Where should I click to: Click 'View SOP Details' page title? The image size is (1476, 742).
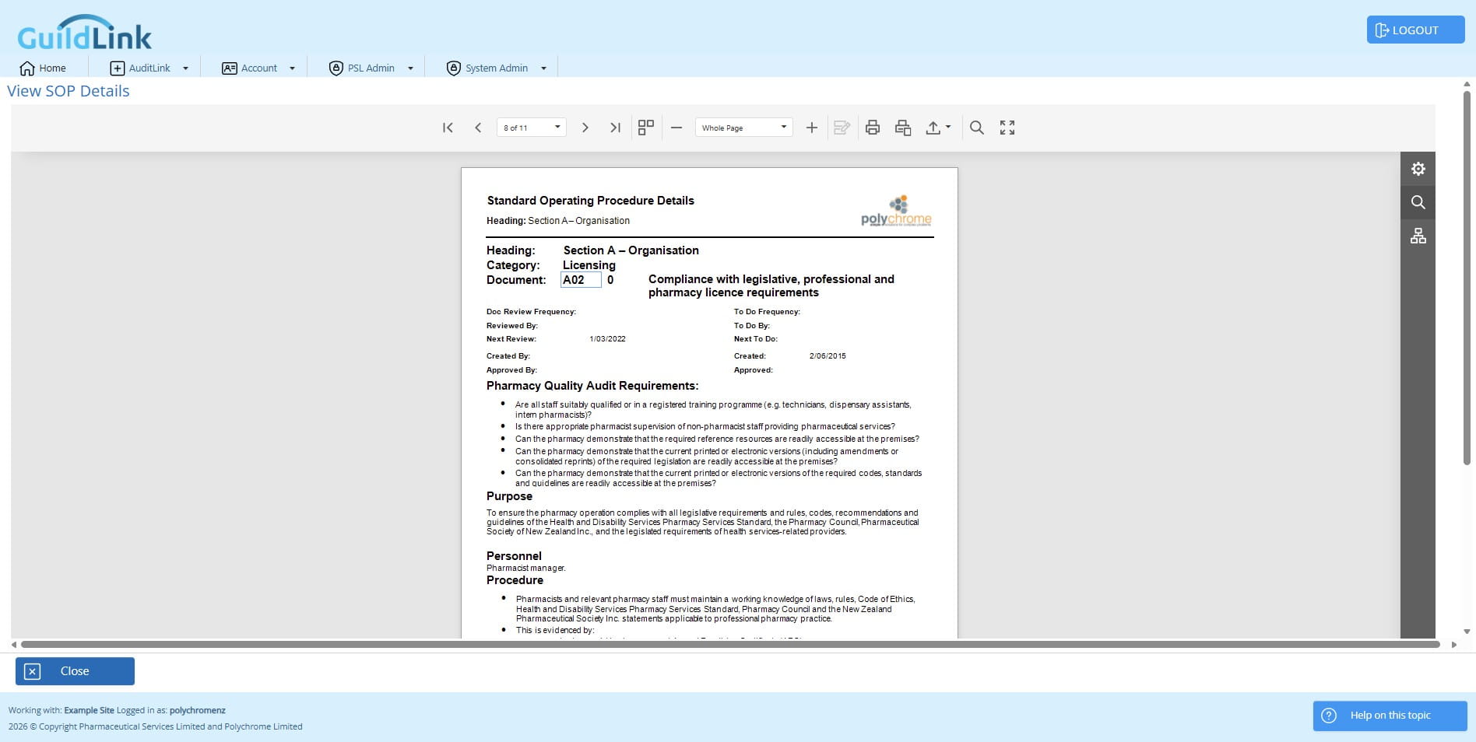click(69, 91)
